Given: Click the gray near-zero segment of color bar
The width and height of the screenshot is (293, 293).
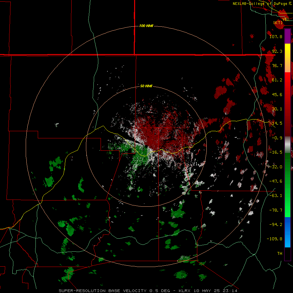Looking at the screenshot, I should [x=287, y=145].
